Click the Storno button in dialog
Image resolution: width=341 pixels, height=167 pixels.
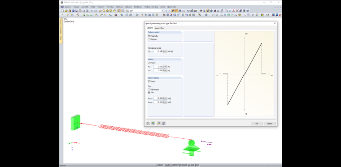coord(270,124)
